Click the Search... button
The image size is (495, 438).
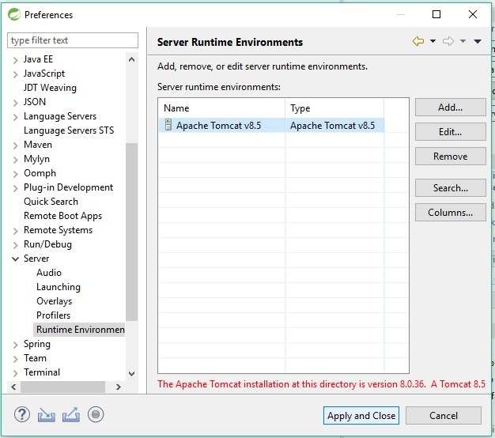pyautogui.click(x=450, y=187)
